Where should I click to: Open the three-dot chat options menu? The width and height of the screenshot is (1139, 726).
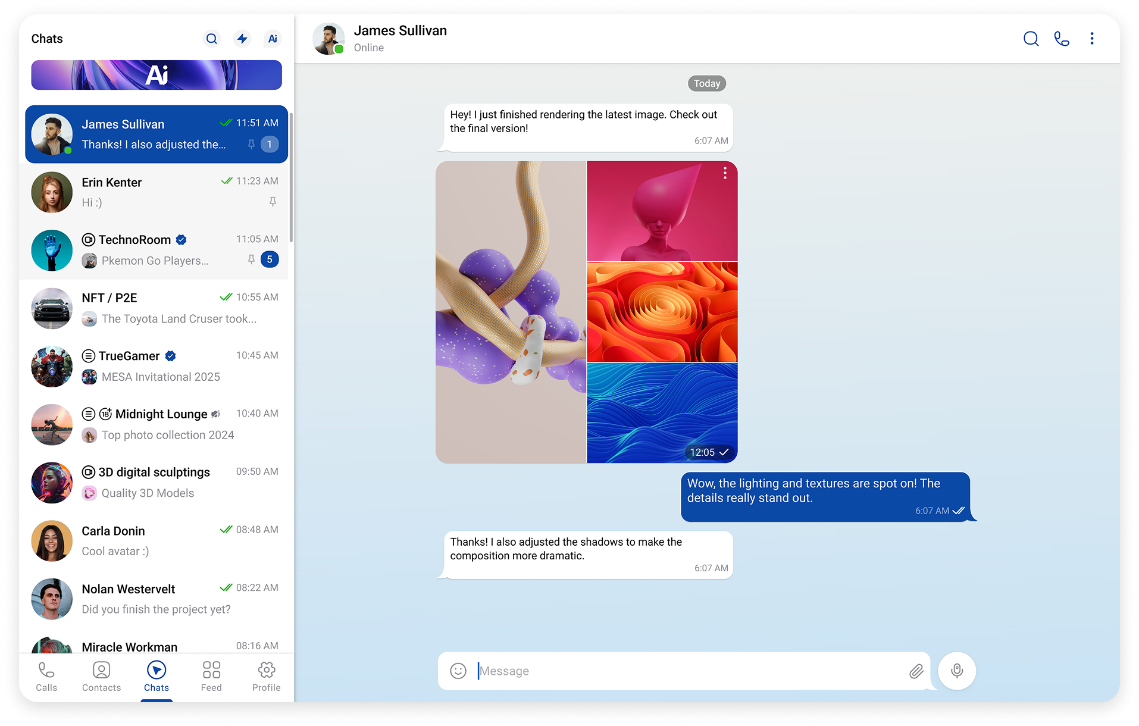1091,39
